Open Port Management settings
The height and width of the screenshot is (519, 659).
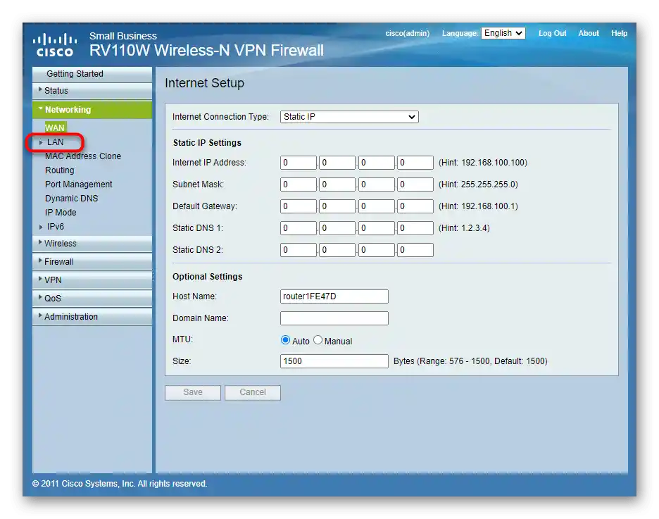[79, 185]
